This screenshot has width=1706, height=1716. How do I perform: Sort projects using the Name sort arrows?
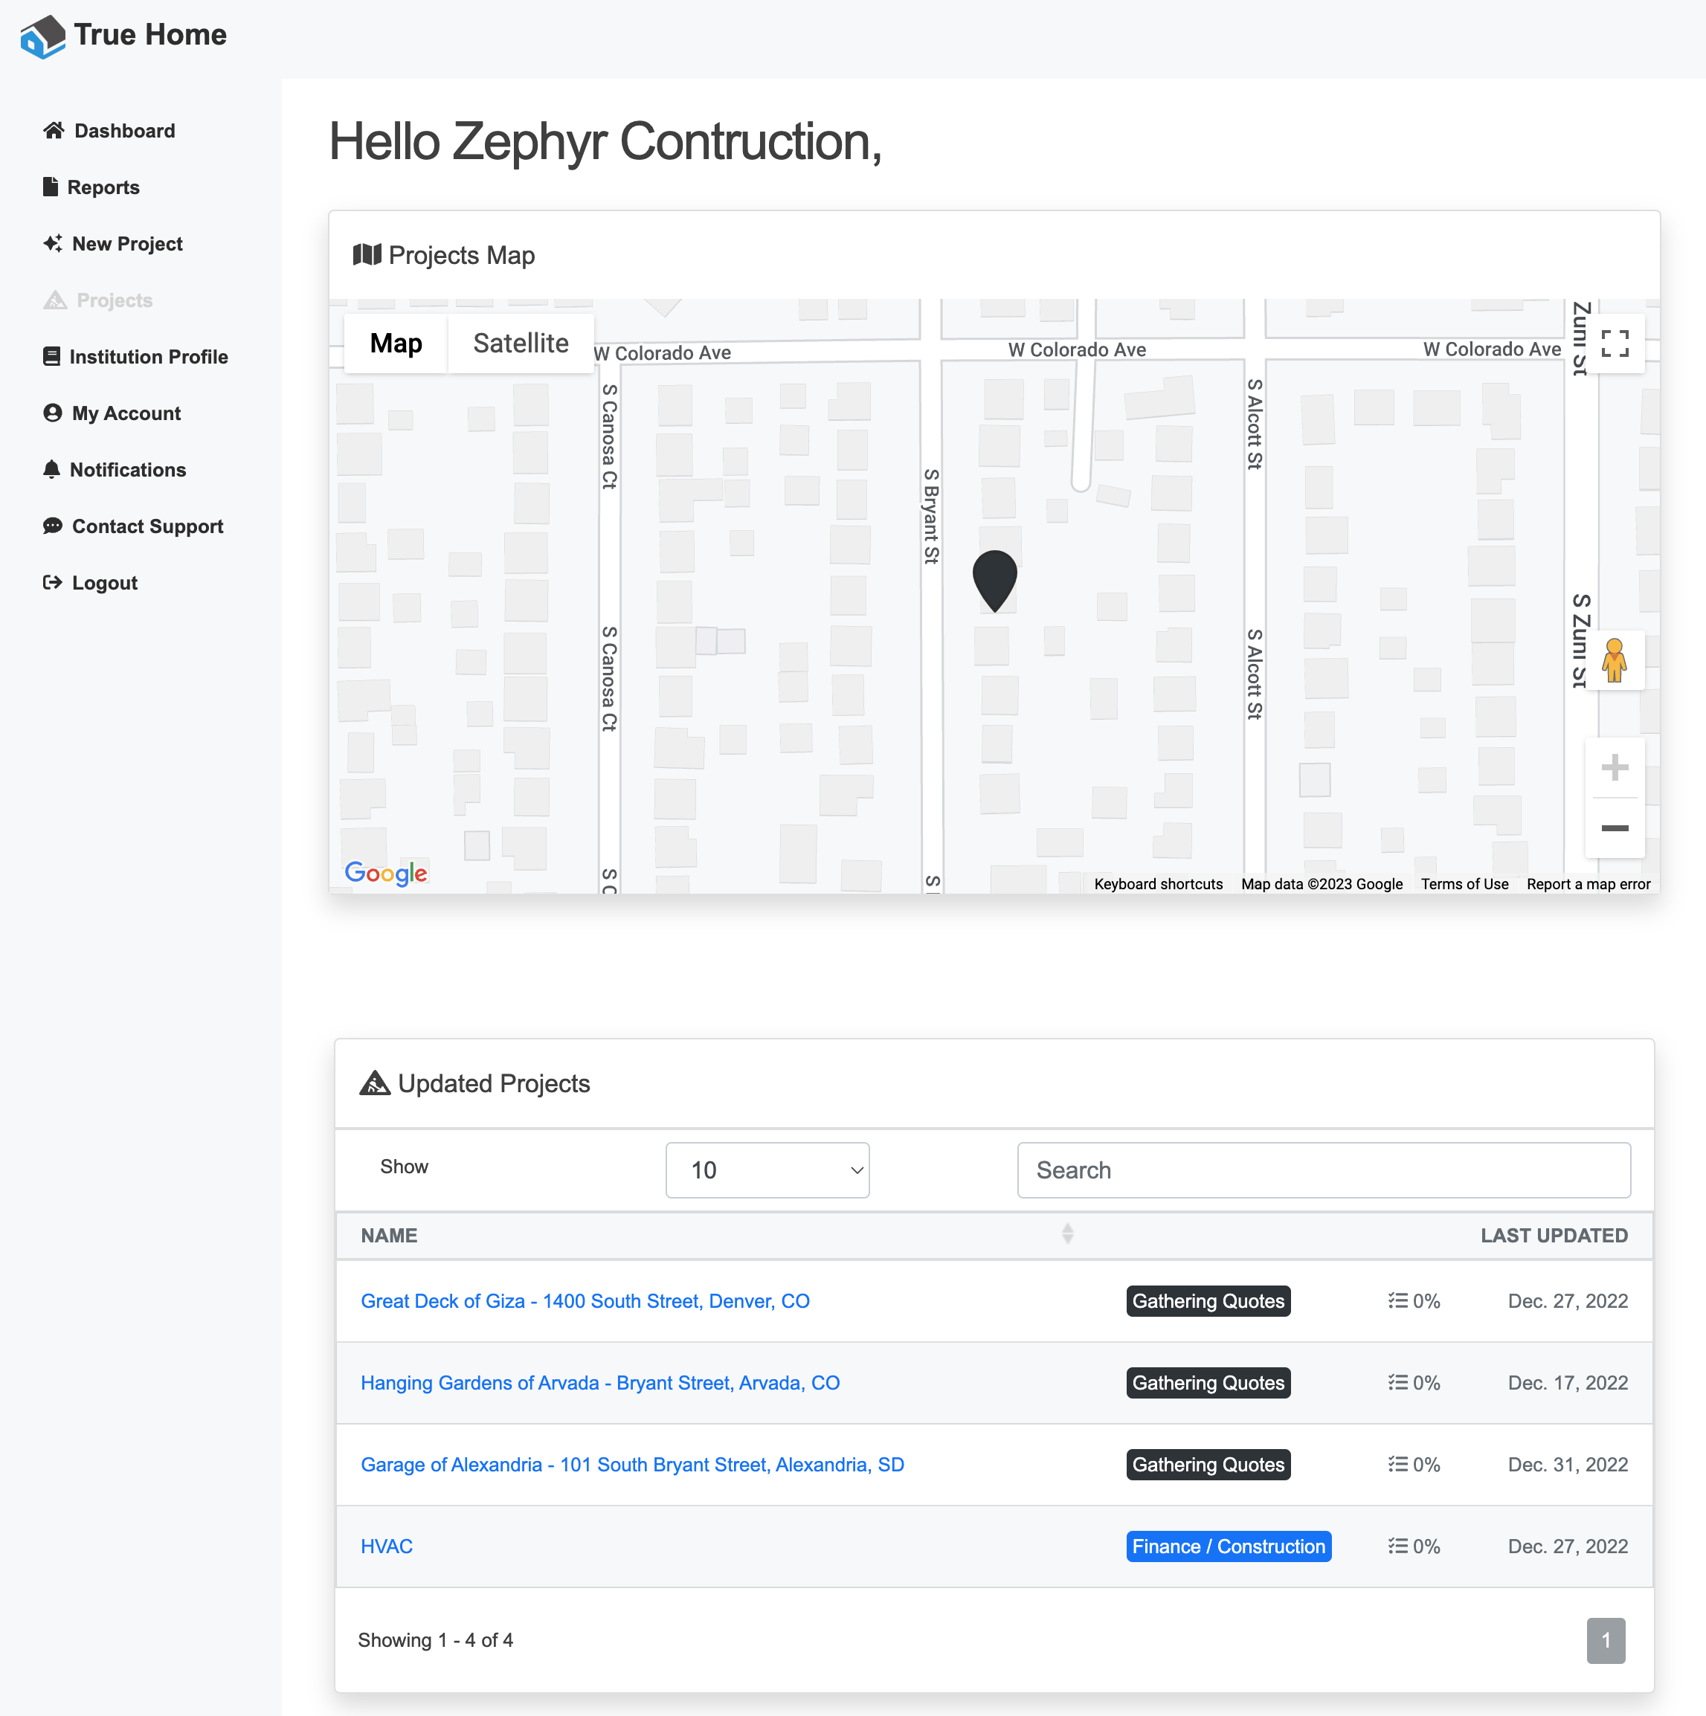coord(1067,1233)
